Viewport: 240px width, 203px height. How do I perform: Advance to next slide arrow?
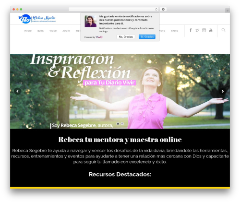click(222, 91)
